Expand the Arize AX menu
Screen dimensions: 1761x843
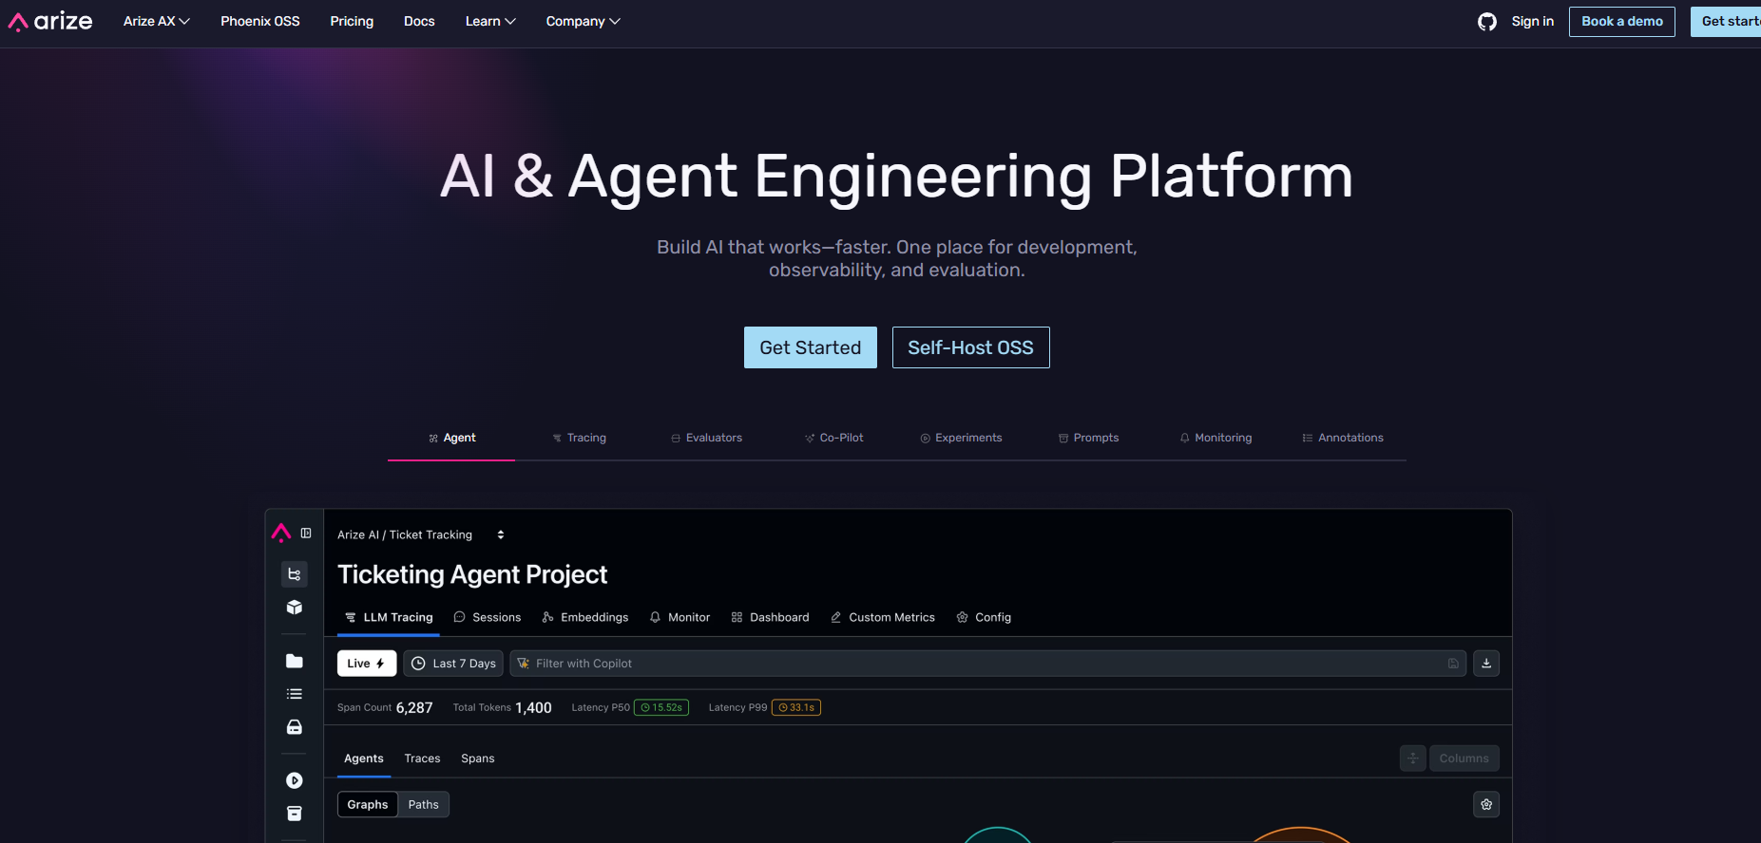pos(157,21)
